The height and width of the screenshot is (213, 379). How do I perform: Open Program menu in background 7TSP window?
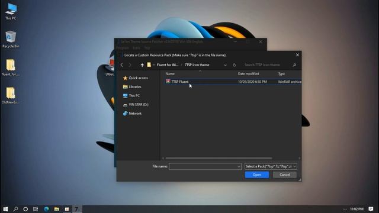pyautogui.click(x=123, y=48)
